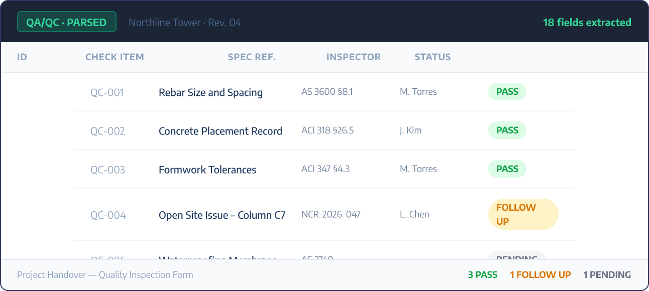
Task: Select the Northline Tower · Rev. 04 title
Action: (x=185, y=23)
